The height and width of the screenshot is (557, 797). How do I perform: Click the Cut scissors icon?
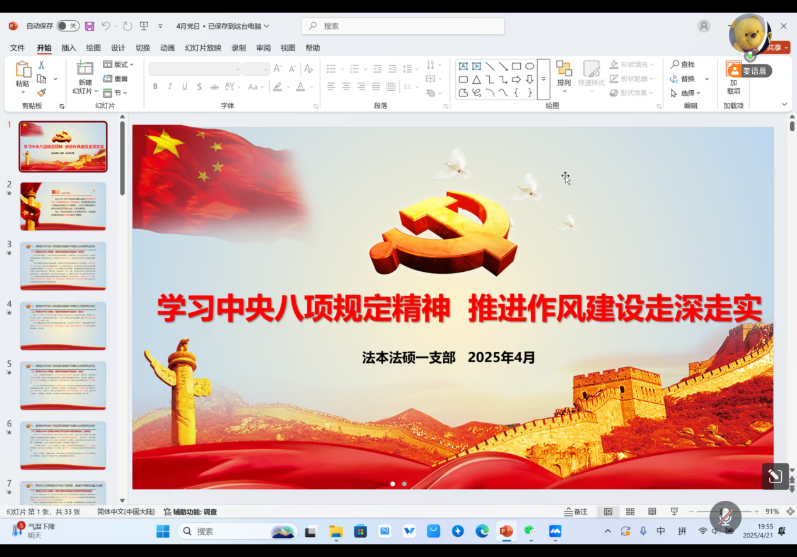click(42, 65)
